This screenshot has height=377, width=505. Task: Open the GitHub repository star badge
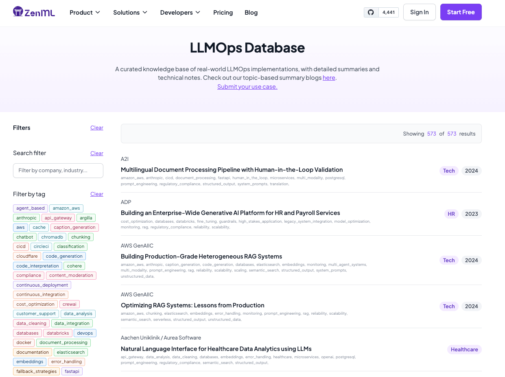coord(381,12)
